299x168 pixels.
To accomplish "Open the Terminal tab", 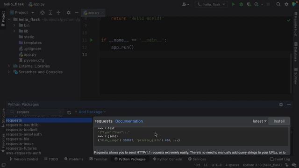I will click(99, 159).
